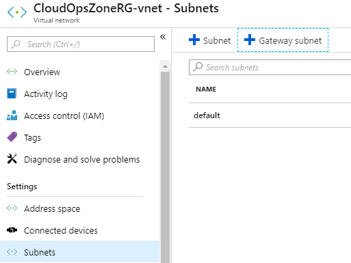Focus the Search (Ctrl+/) input field
351x263 pixels.
point(81,44)
